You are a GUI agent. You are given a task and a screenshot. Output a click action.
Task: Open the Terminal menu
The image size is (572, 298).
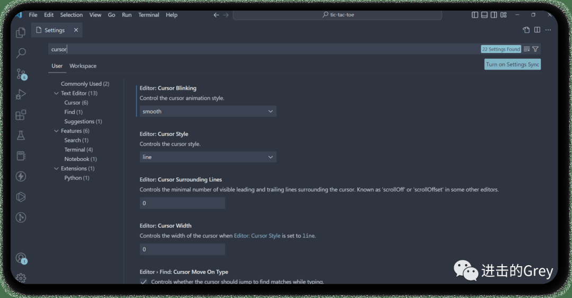[148, 15]
